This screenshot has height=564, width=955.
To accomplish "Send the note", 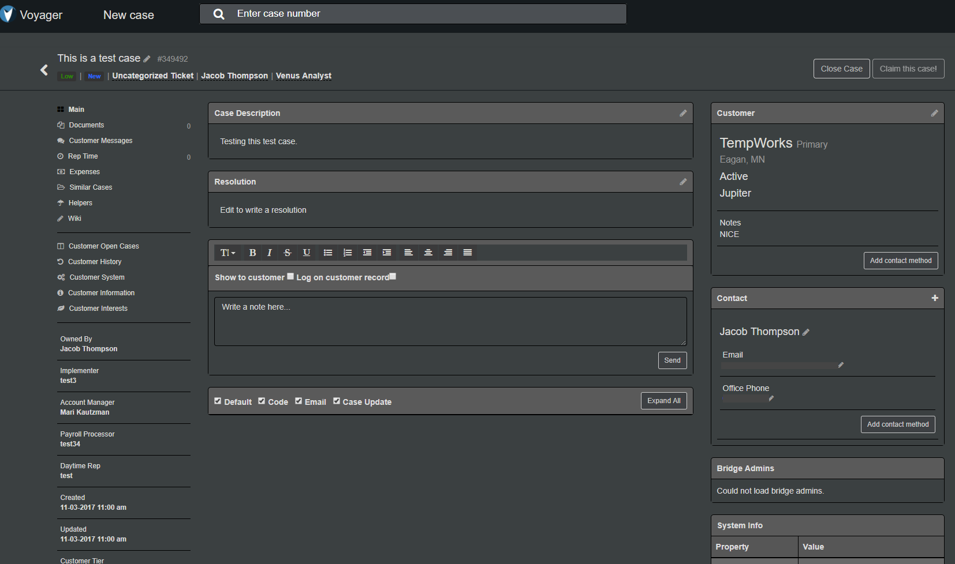I will [x=672, y=360].
